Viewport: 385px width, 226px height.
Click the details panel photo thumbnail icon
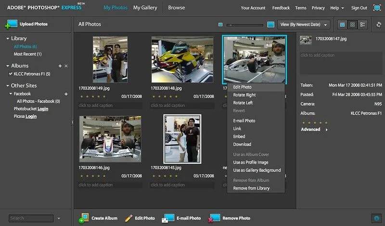pyautogui.click(x=306, y=40)
